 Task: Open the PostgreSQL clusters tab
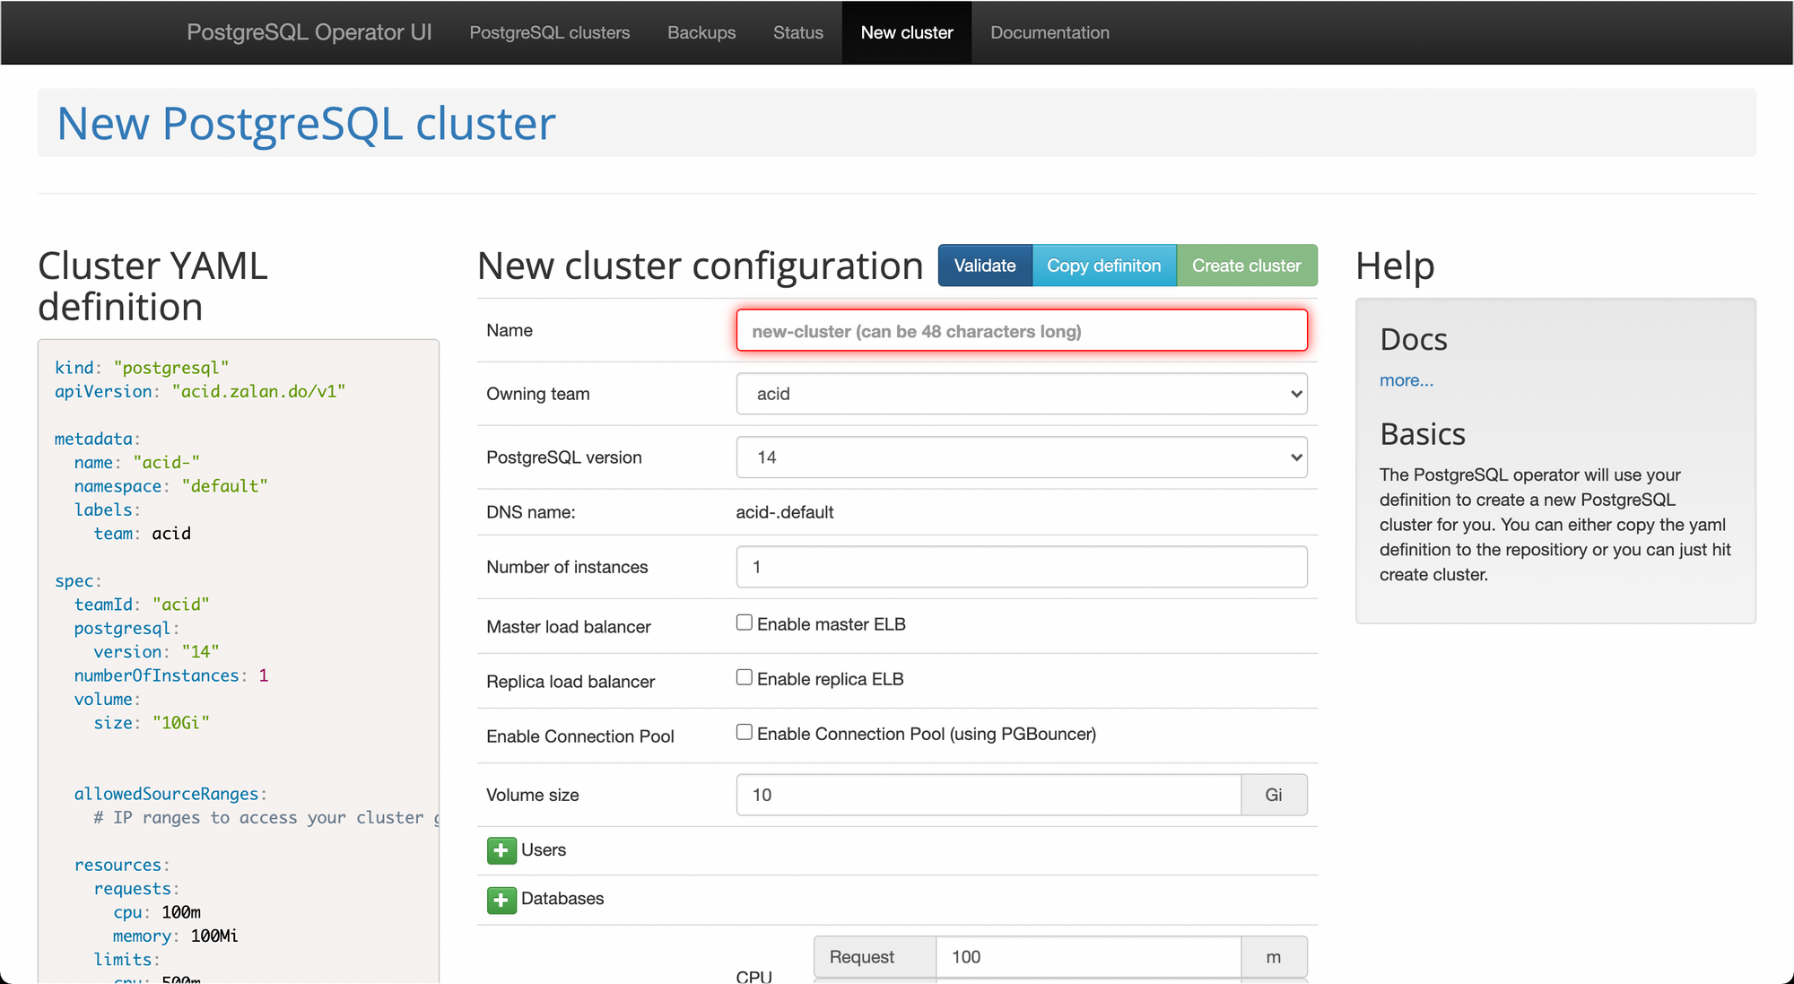pyautogui.click(x=550, y=32)
